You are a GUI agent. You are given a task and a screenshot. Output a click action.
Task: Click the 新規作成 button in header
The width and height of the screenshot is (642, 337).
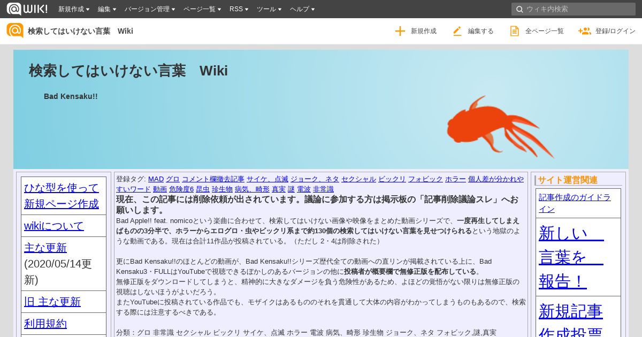[x=416, y=31]
